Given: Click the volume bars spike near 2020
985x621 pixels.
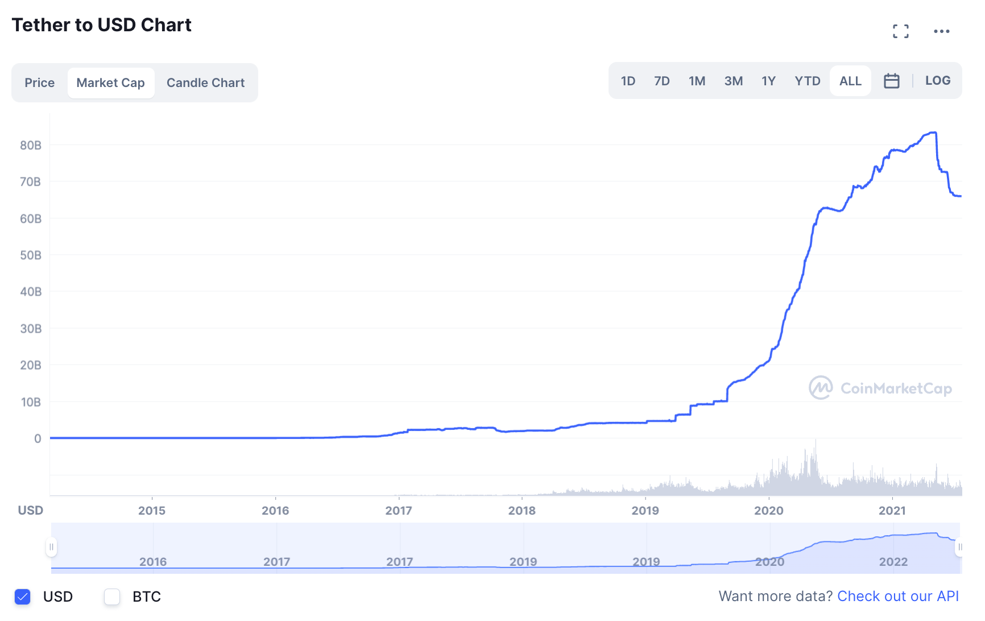Looking at the screenshot, I should coord(815,467).
